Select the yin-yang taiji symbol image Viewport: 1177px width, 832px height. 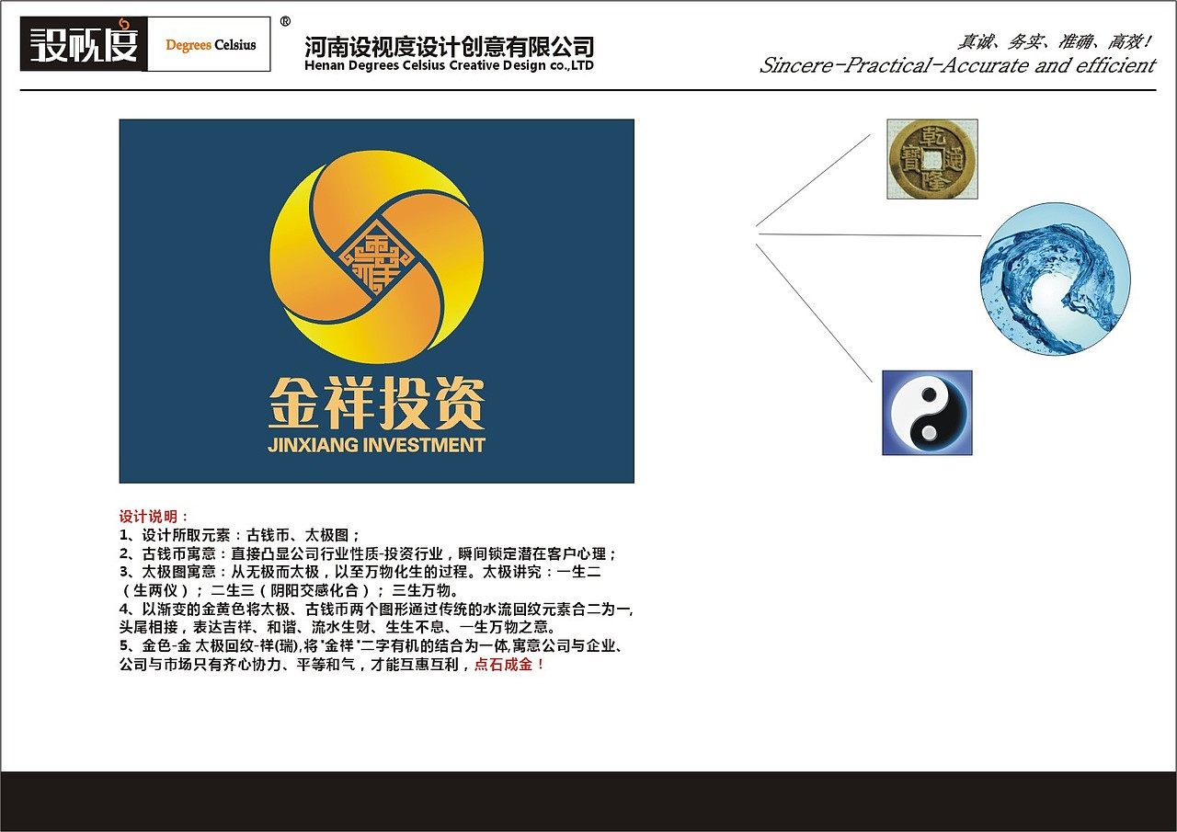(x=926, y=413)
